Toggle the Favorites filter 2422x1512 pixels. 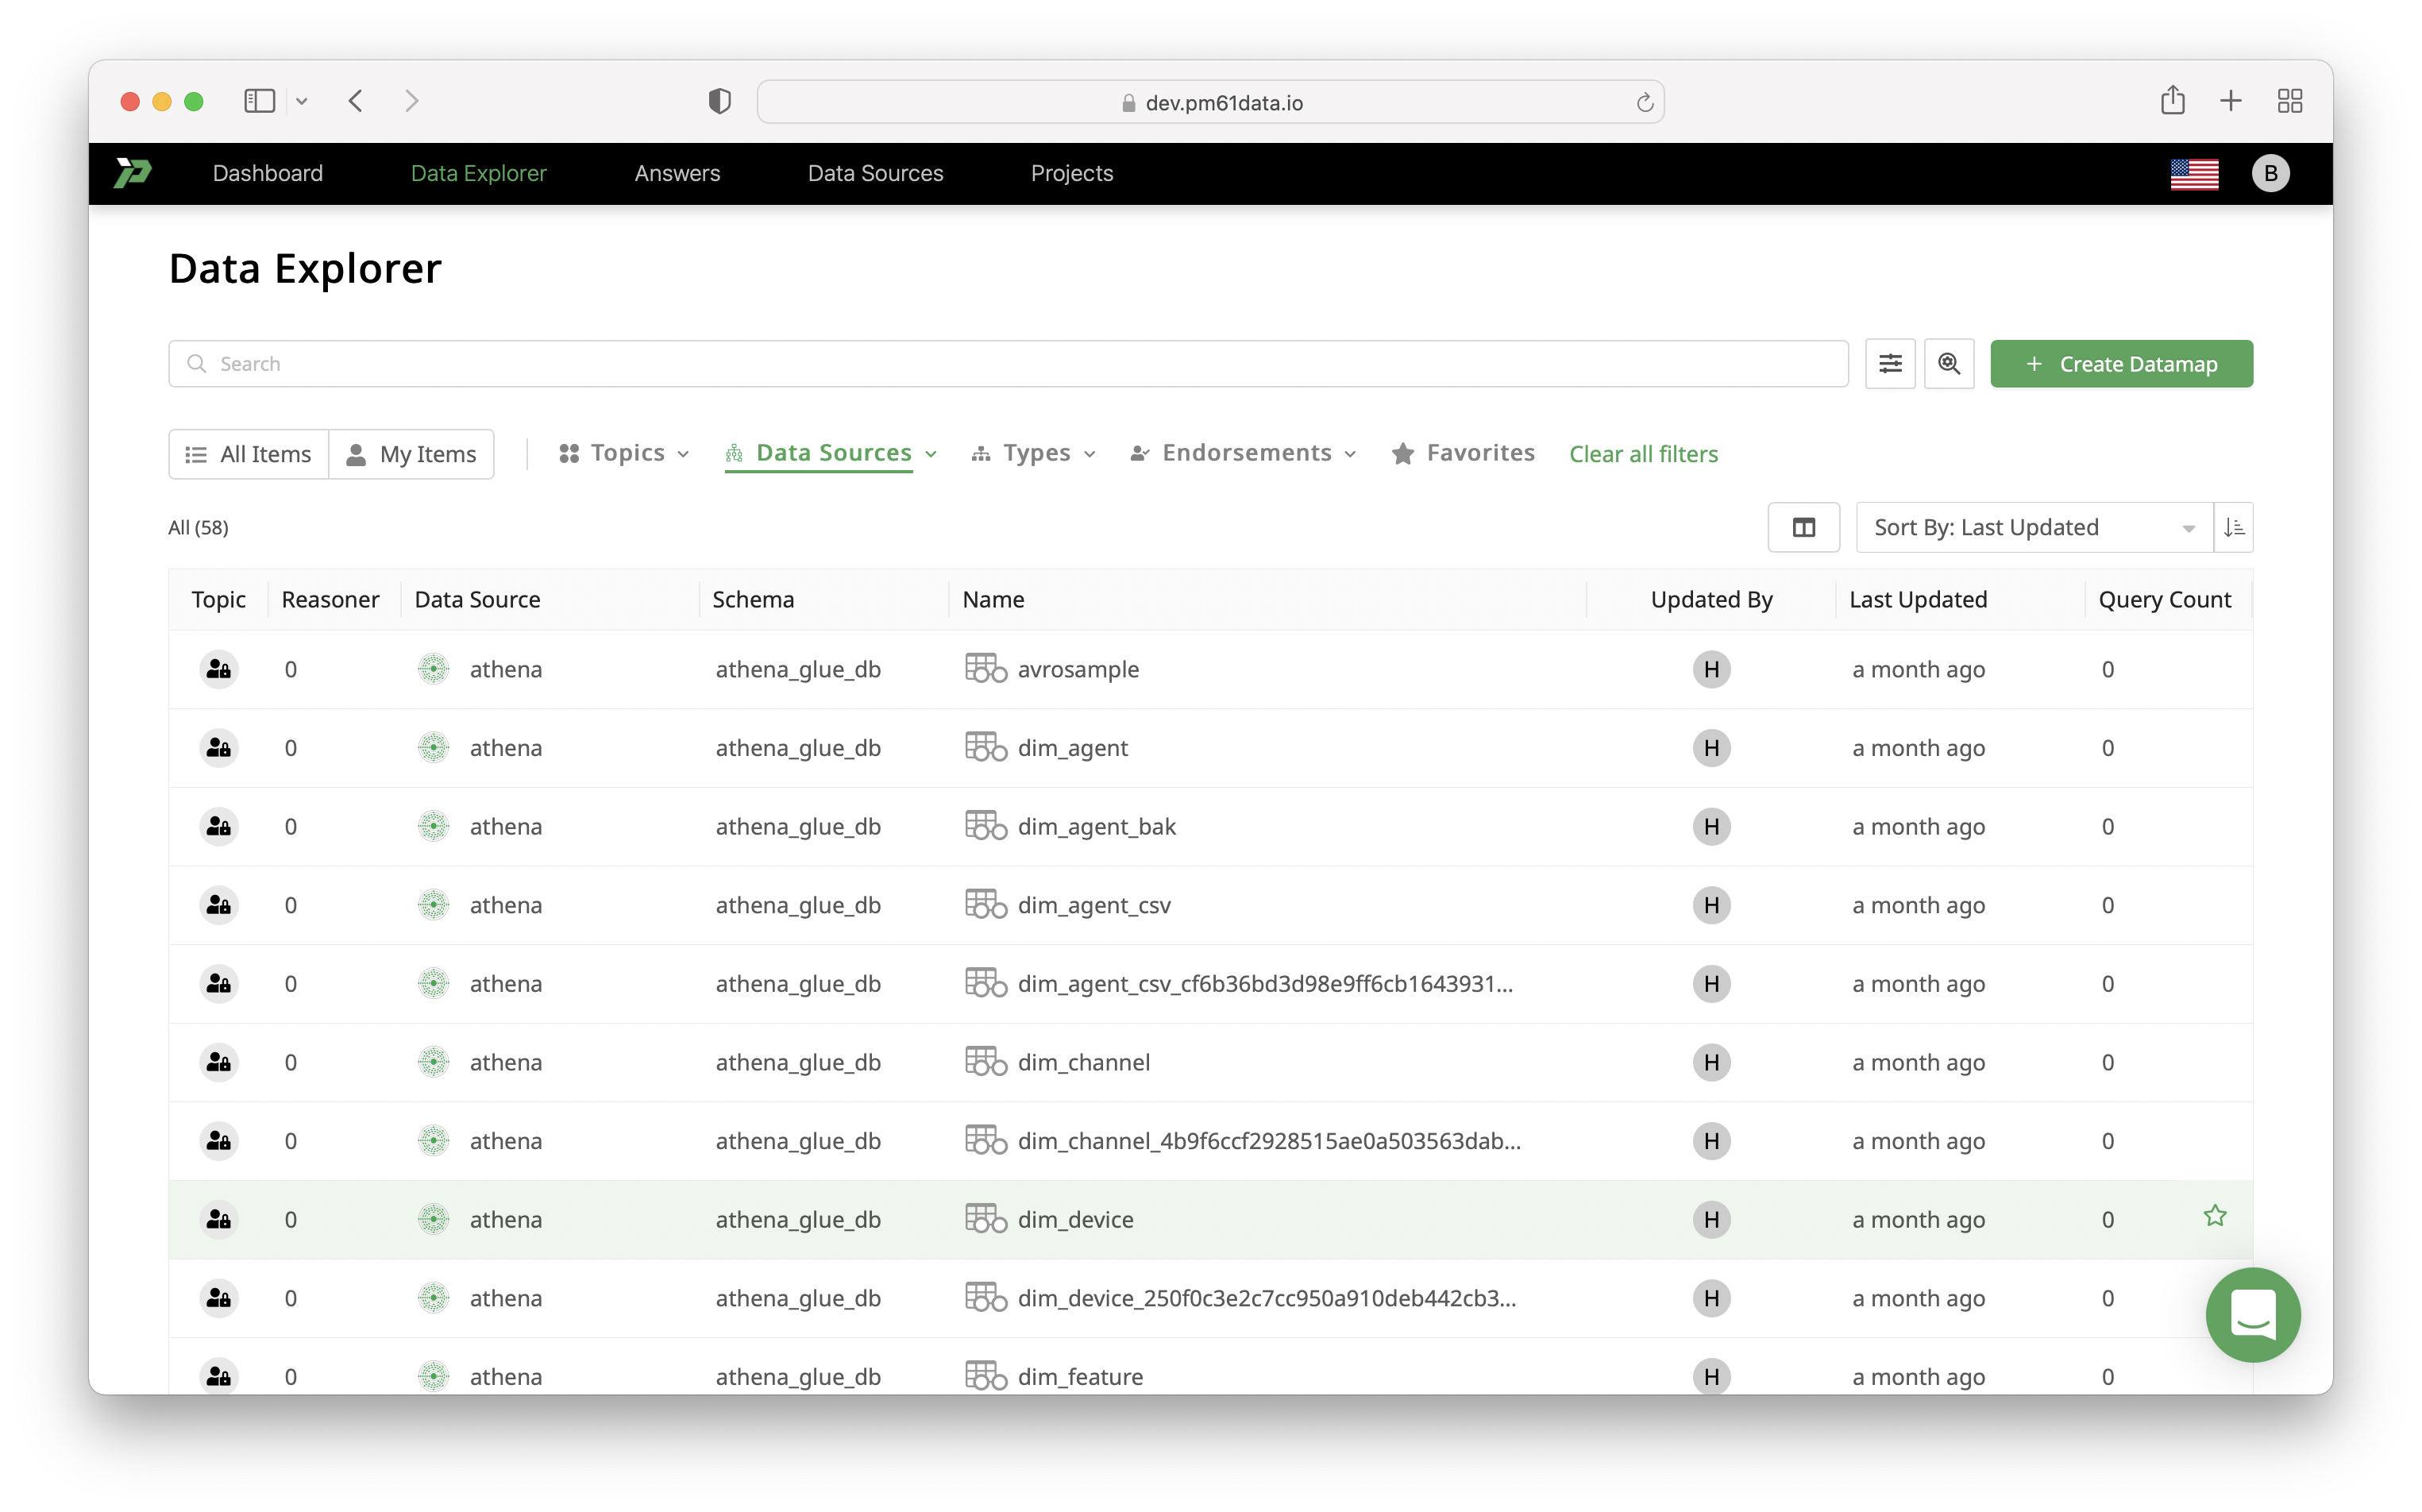pos(1462,453)
